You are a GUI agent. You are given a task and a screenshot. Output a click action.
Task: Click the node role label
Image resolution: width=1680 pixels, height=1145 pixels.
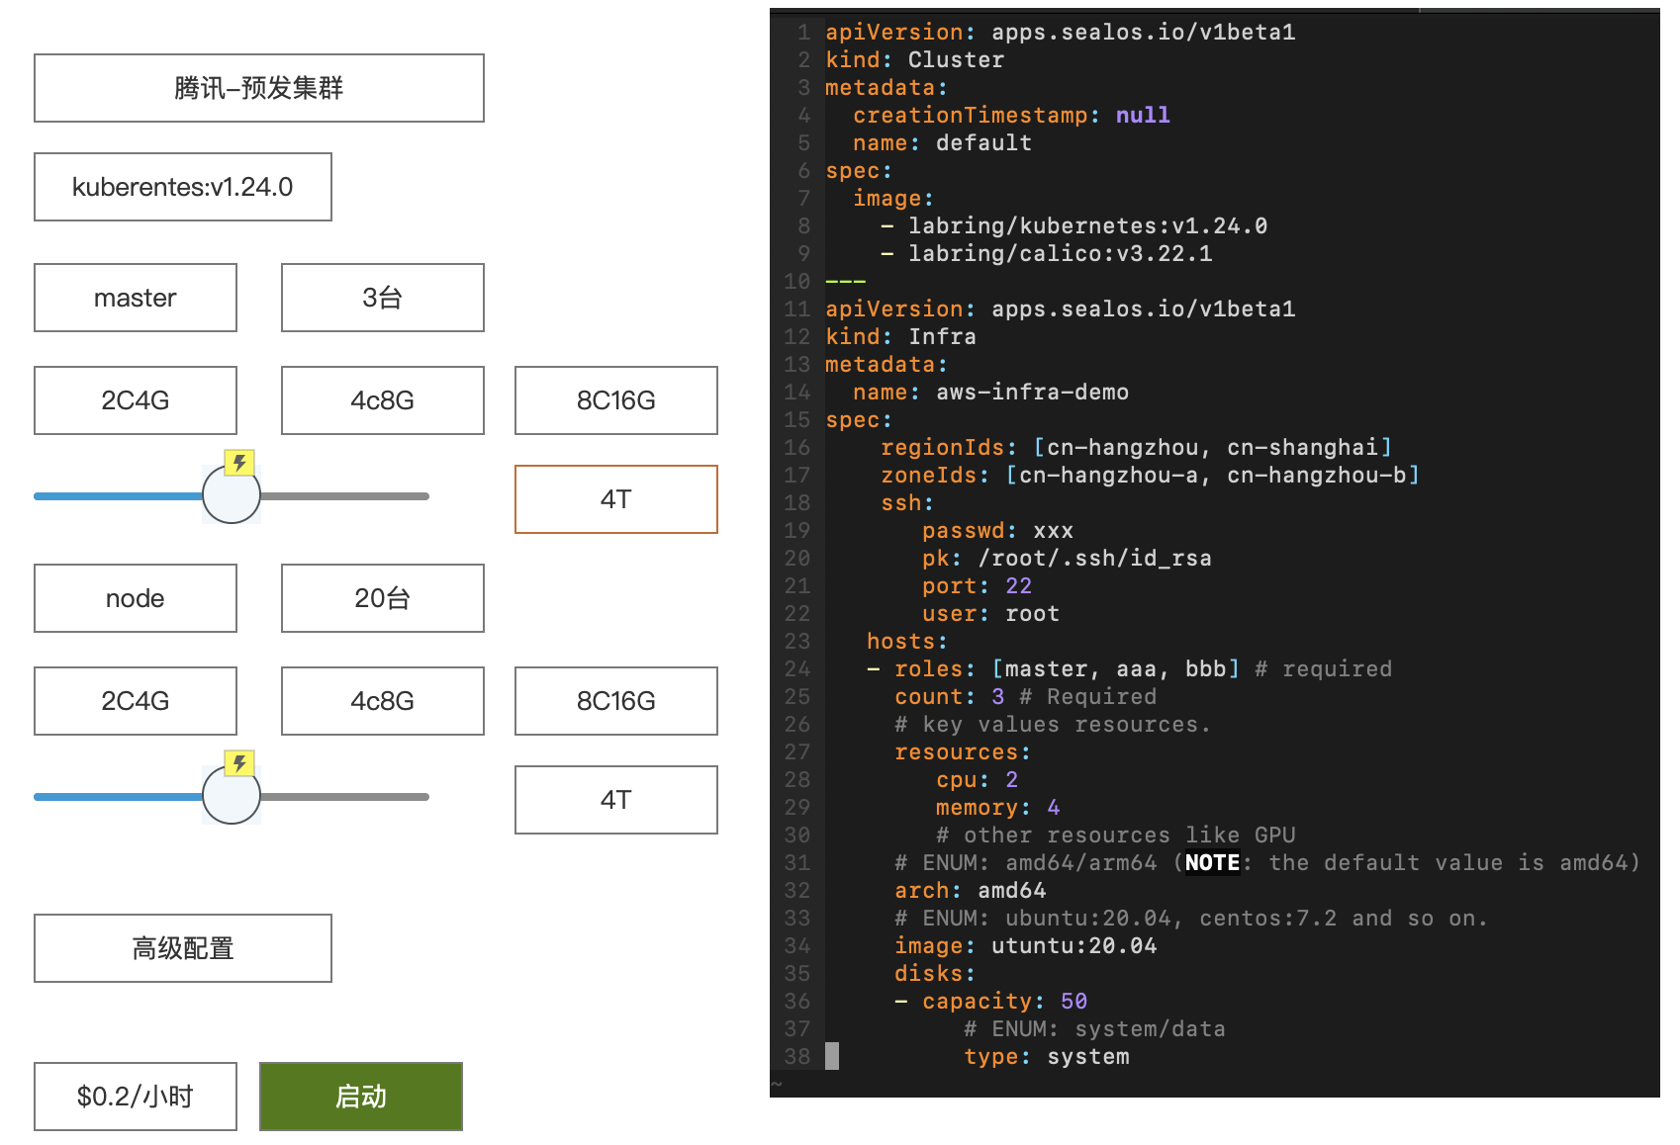(x=135, y=597)
